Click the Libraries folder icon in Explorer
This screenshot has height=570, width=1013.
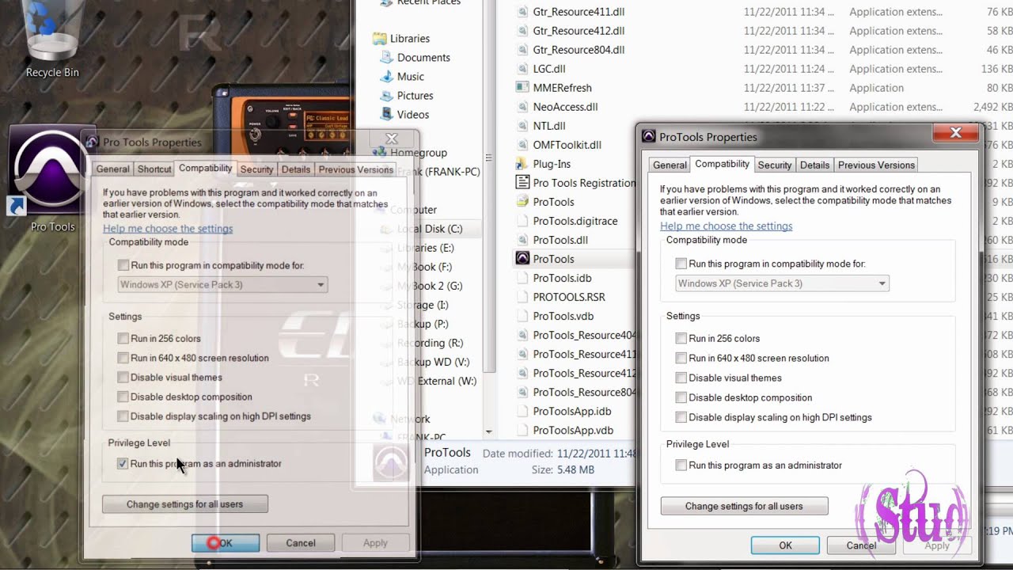tap(379, 38)
